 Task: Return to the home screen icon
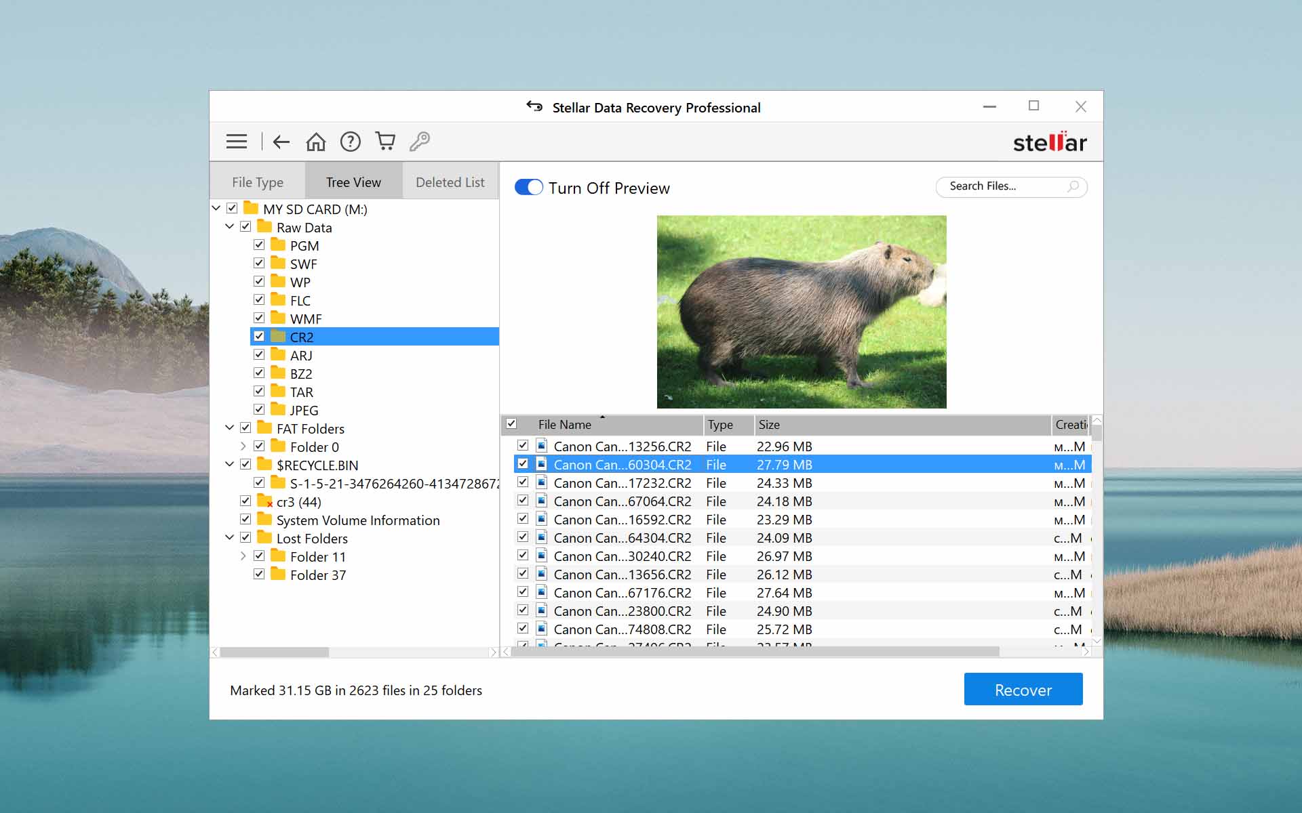(316, 142)
